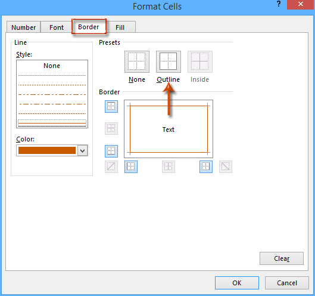Click the orange color swatch box
Image resolution: width=315 pixels, height=296 pixels.
47,150
